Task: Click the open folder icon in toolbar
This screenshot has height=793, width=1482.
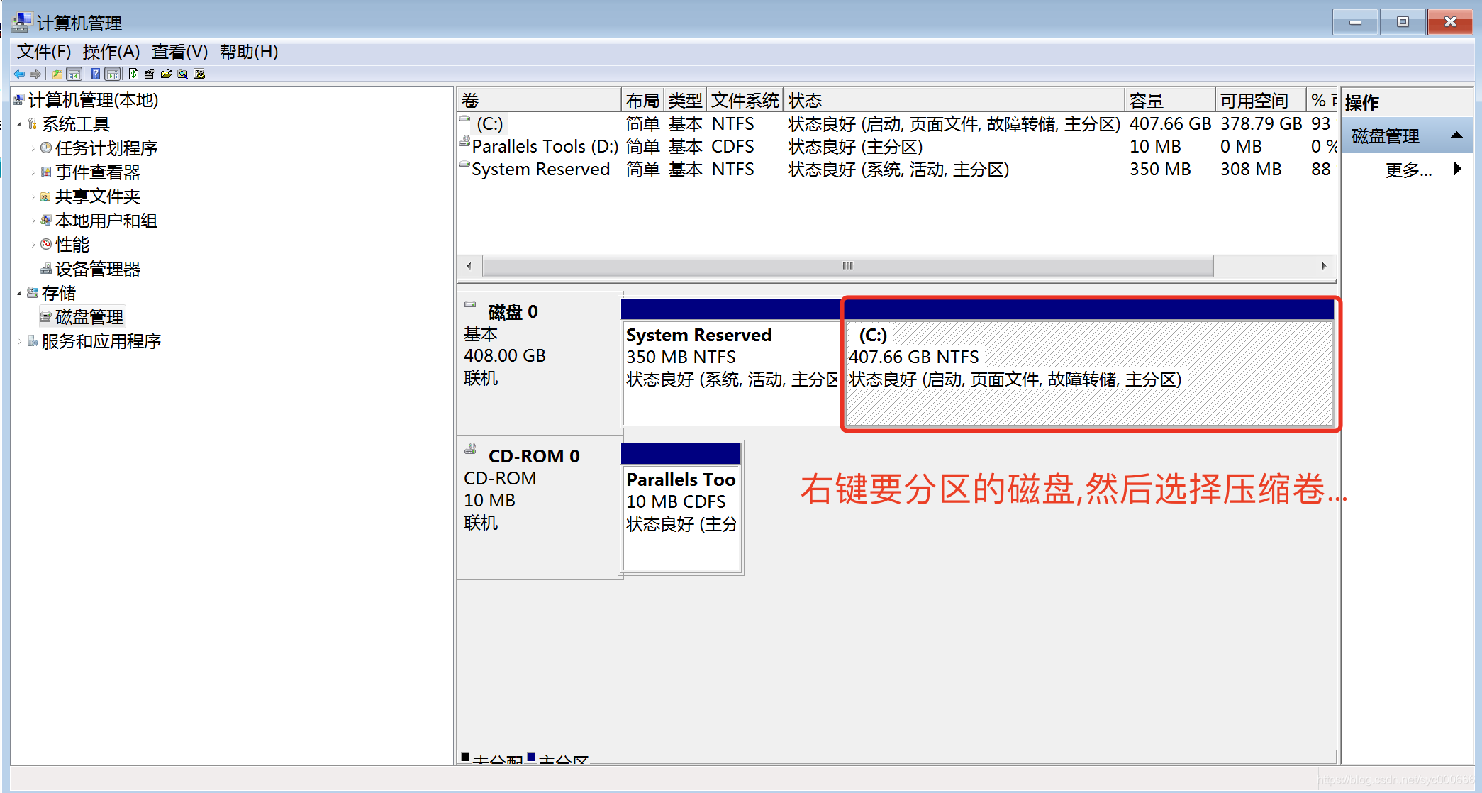Action: (167, 74)
